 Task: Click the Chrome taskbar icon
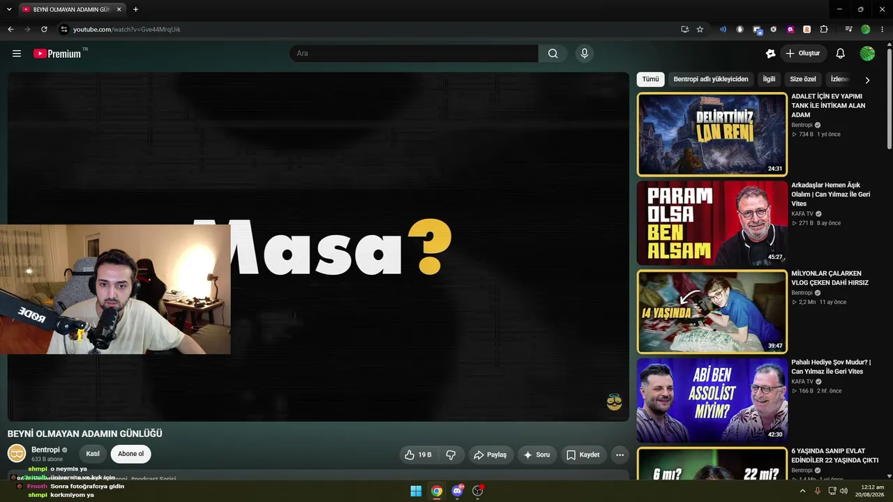(x=437, y=491)
